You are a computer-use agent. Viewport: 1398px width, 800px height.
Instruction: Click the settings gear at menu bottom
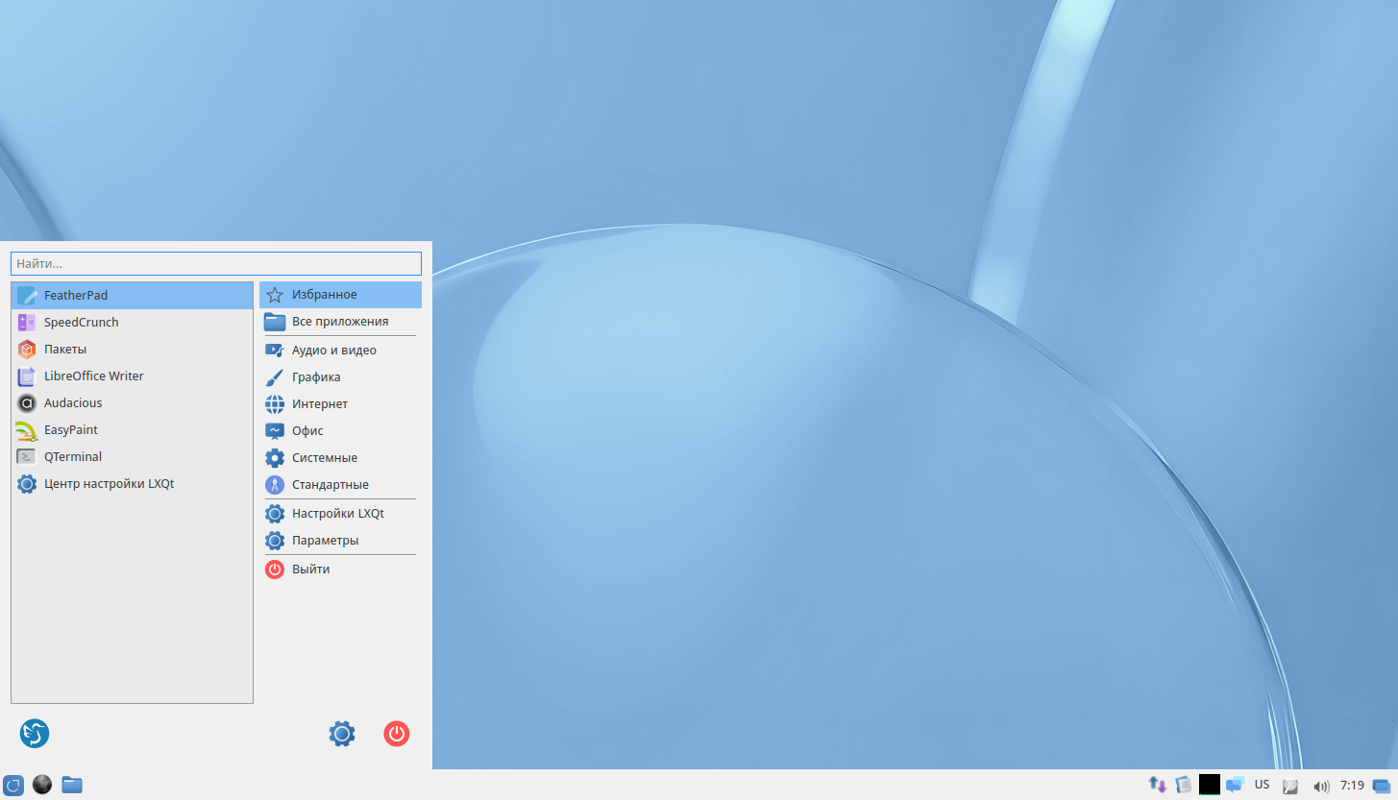(x=342, y=734)
